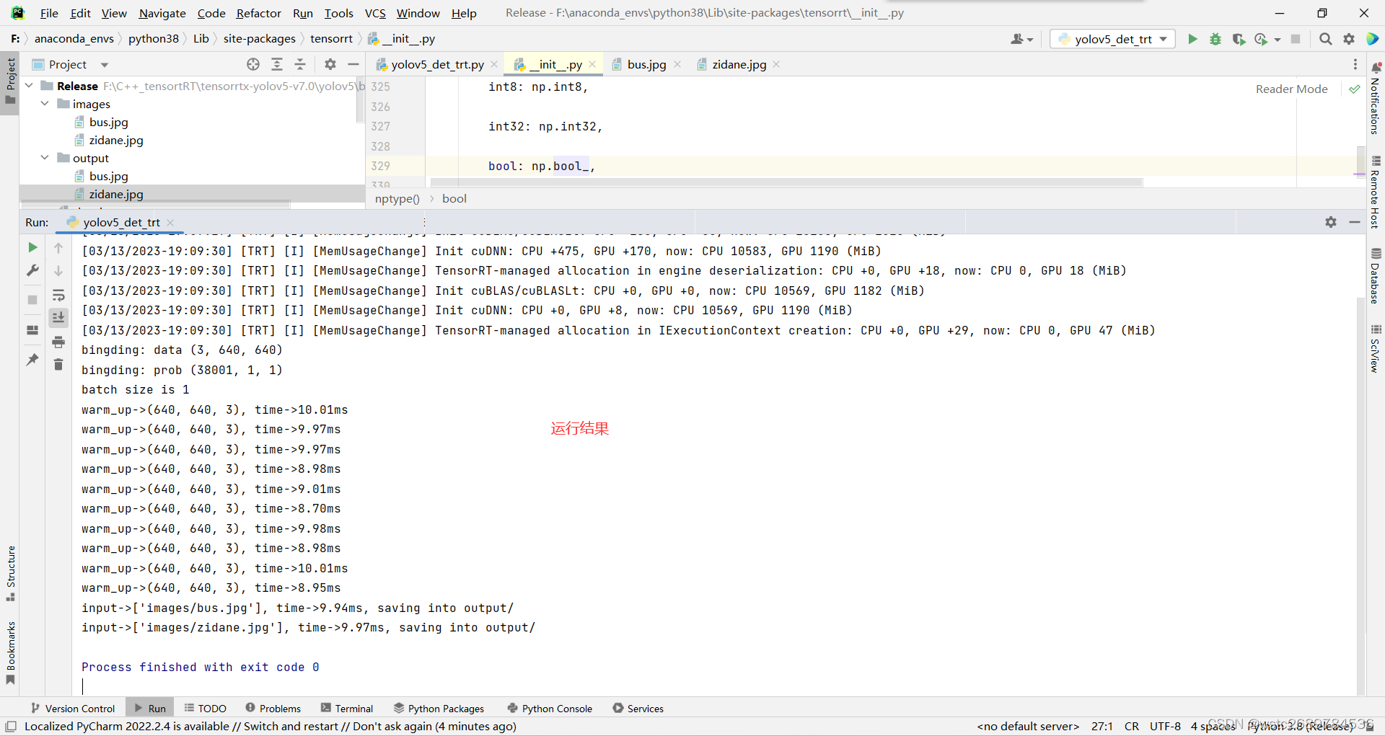Image resolution: width=1385 pixels, height=736 pixels.
Task: Select bus.jpg under images folder
Action: 109,122
